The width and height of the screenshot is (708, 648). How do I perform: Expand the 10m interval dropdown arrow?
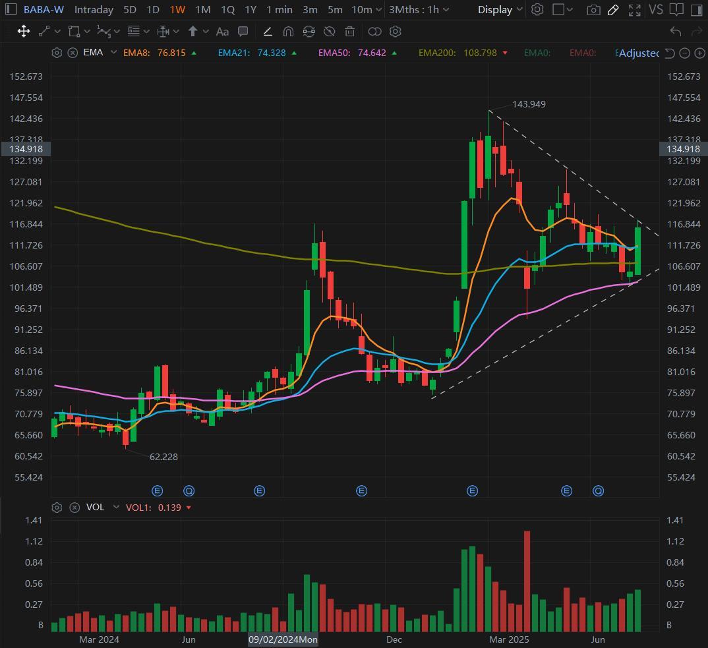378,9
